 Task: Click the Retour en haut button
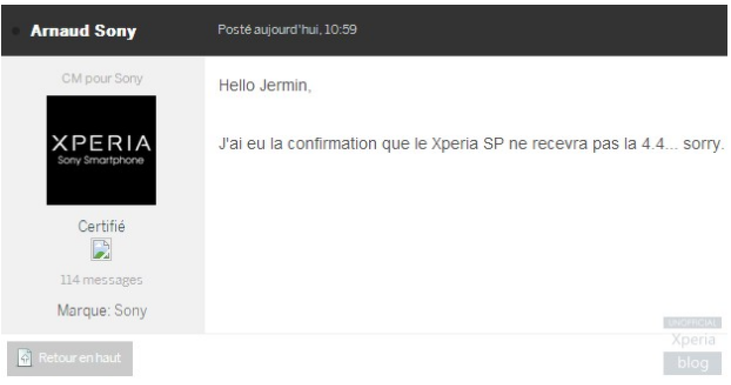pyautogui.click(x=70, y=358)
